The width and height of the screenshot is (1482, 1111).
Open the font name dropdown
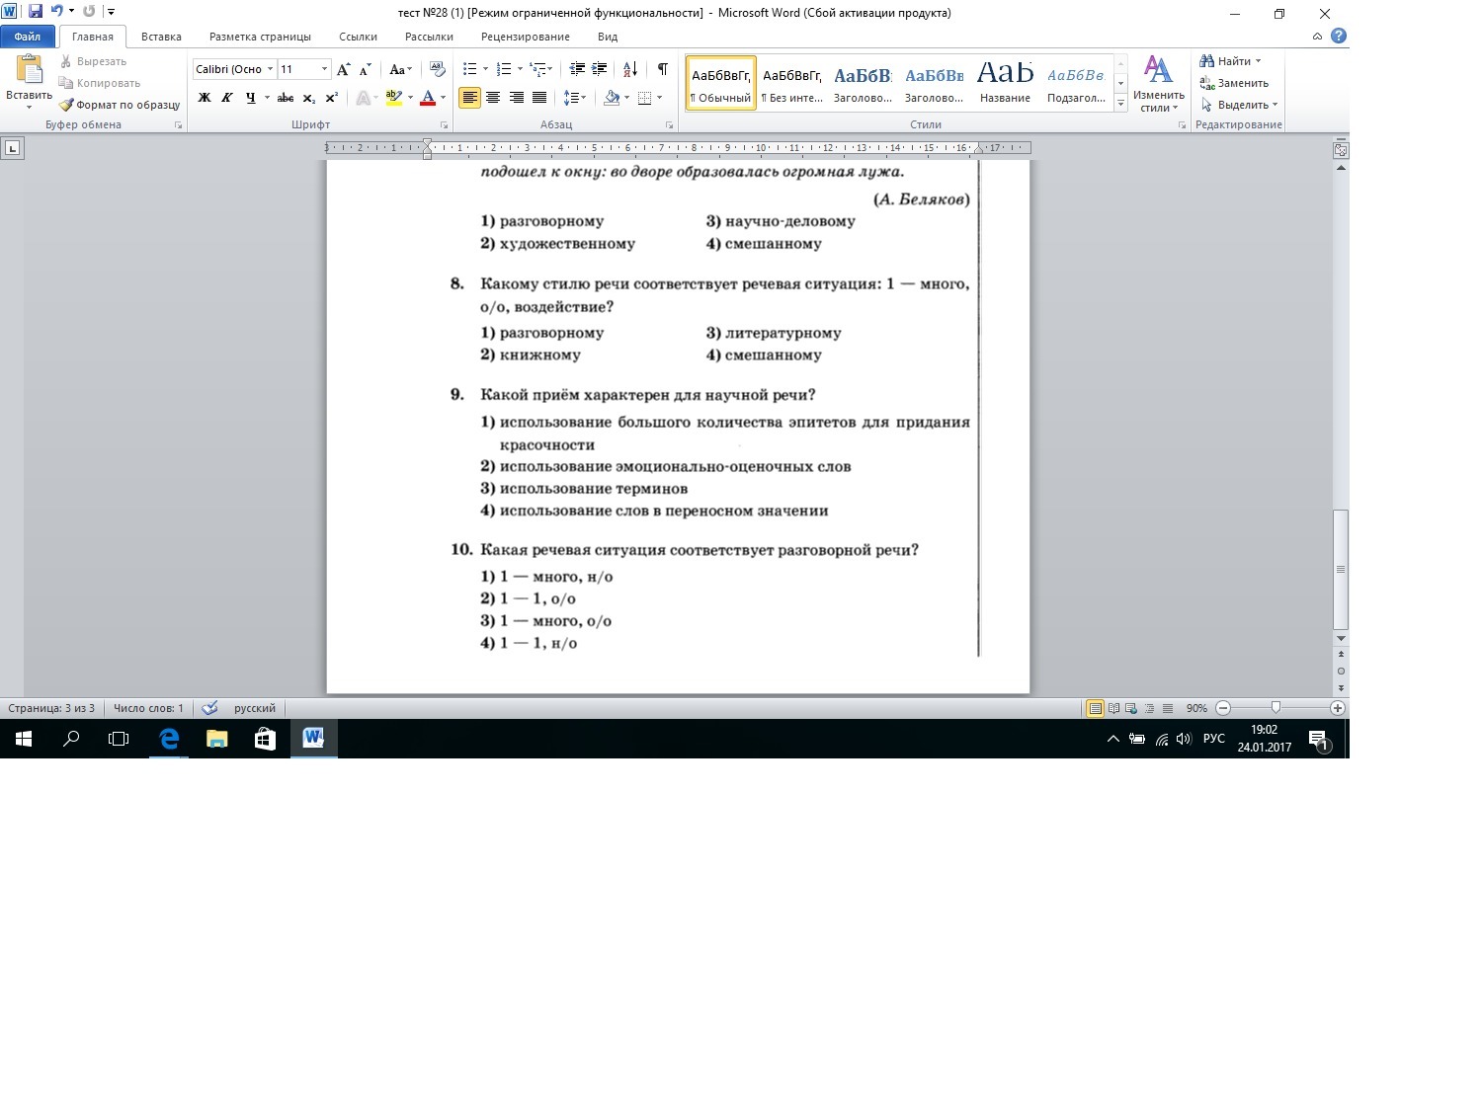(x=270, y=69)
